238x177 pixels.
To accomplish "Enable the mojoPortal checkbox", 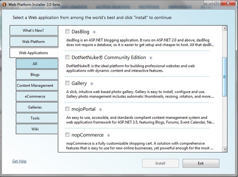I will (x=67, y=109).
